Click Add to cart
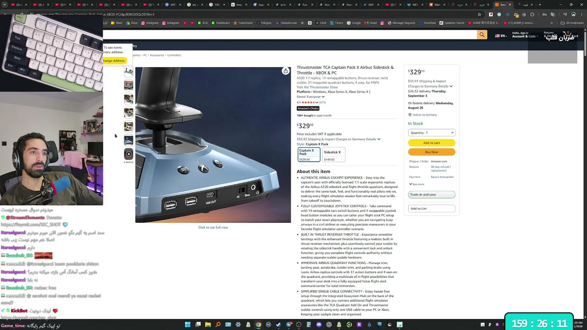 [x=432, y=143]
